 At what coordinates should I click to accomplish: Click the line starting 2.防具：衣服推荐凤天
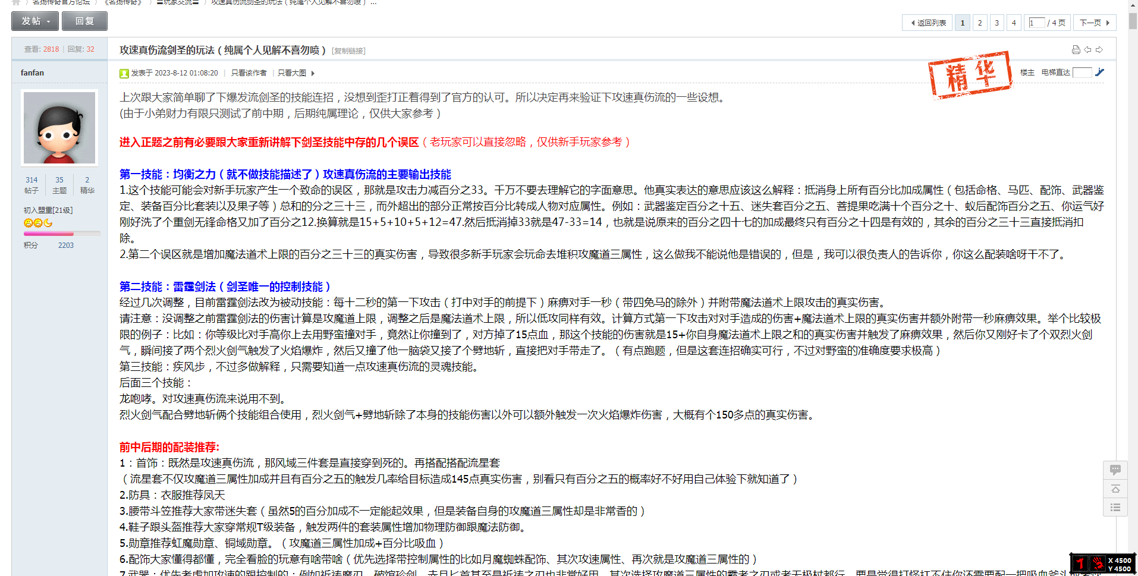pos(172,495)
